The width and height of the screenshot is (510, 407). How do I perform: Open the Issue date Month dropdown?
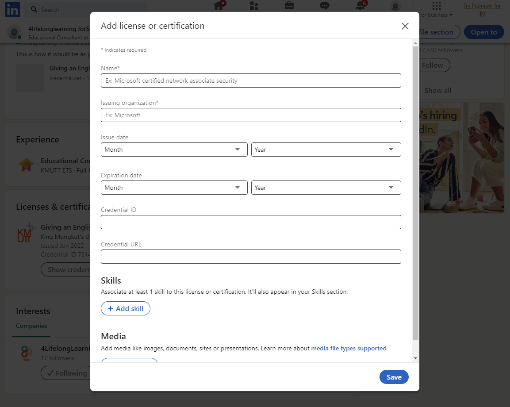[x=174, y=150]
